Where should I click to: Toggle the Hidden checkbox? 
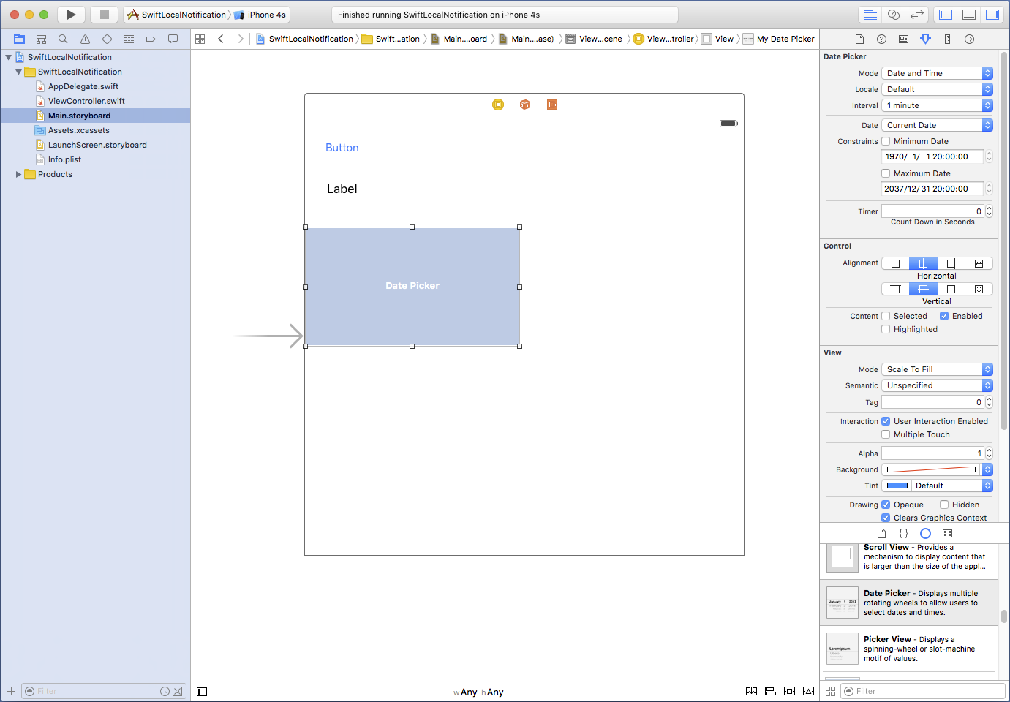pos(944,505)
